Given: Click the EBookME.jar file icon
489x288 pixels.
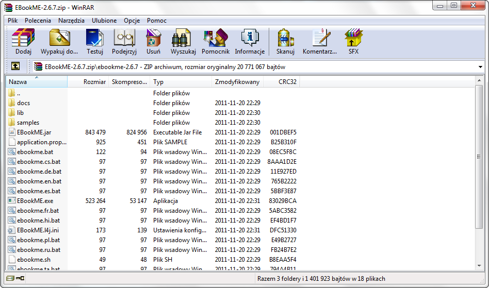Looking at the screenshot, I should [x=12, y=132].
